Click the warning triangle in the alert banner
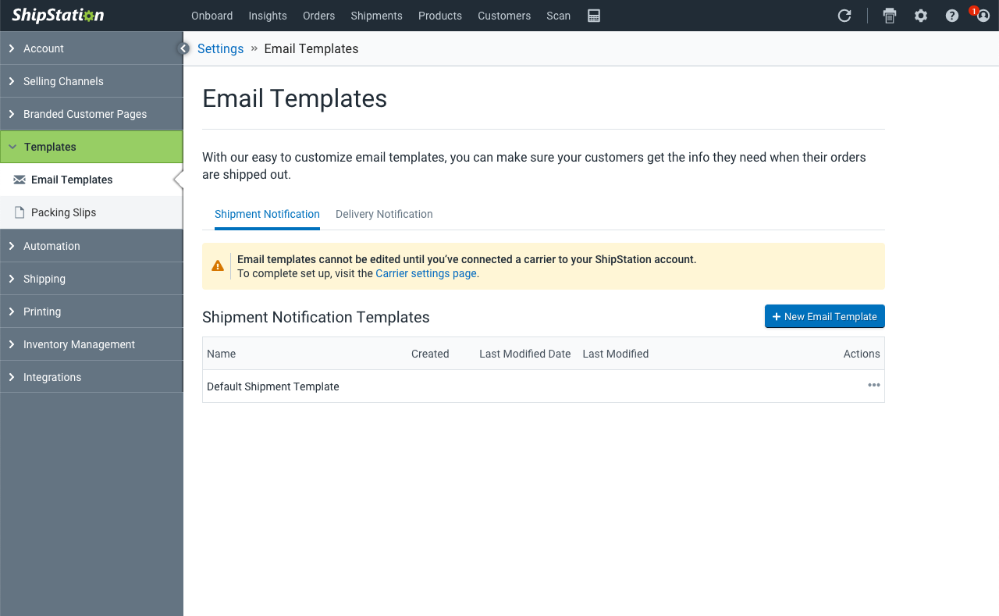The height and width of the screenshot is (616, 999). point(218,265)
